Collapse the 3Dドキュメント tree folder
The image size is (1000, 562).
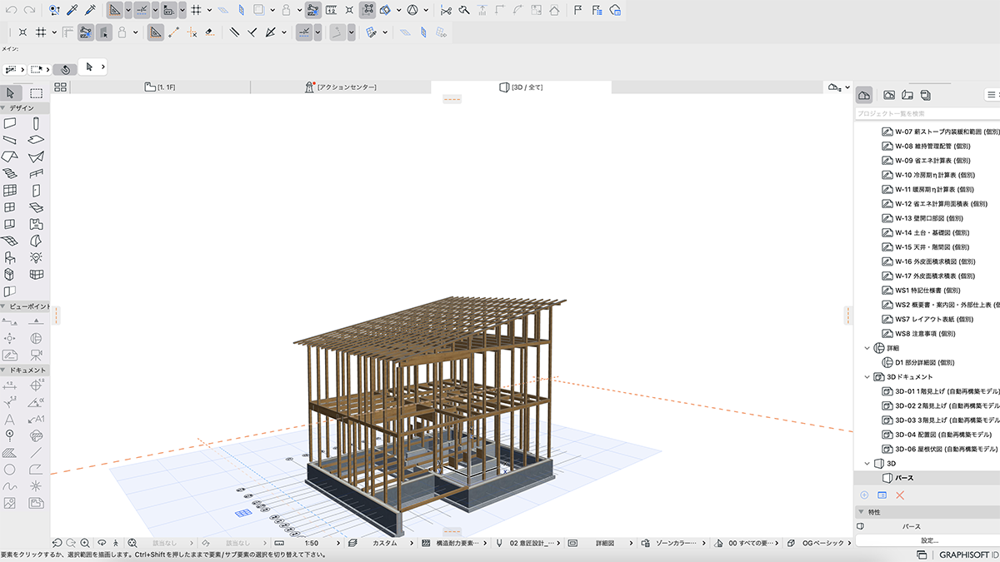[x=867, y=377]
